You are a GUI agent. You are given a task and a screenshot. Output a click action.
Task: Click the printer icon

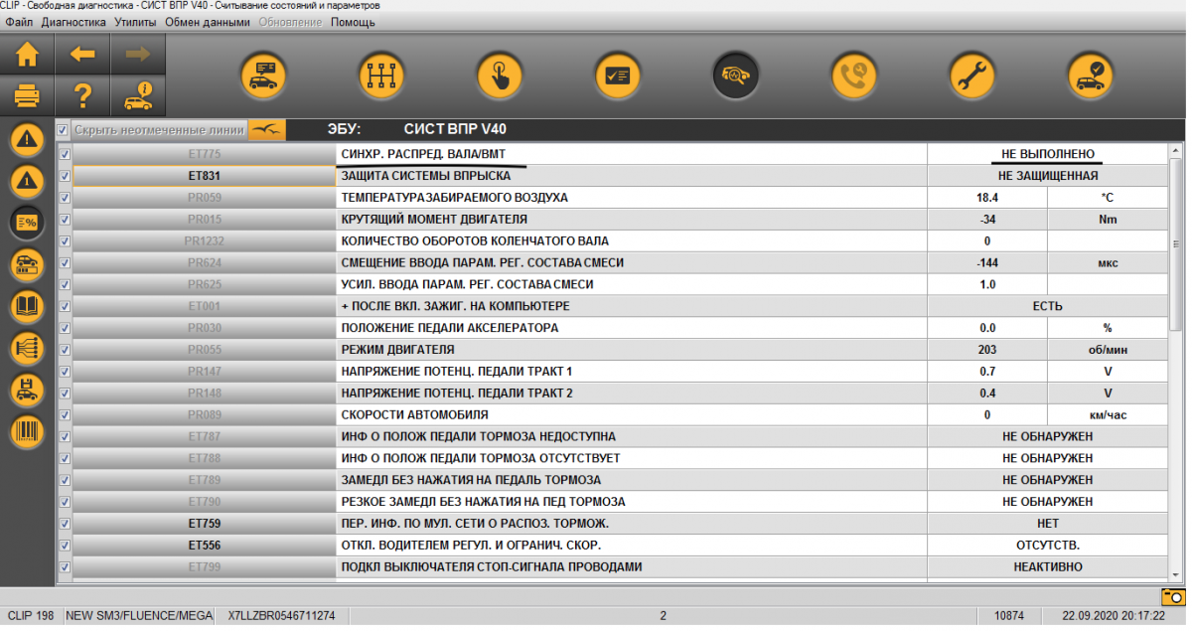[27, 96]
